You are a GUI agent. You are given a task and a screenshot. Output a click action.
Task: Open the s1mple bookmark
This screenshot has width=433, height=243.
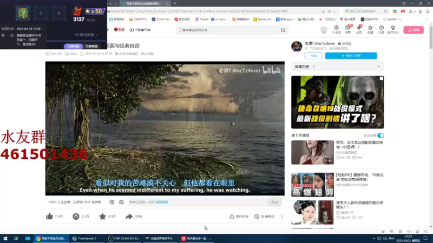pos(220,19)
